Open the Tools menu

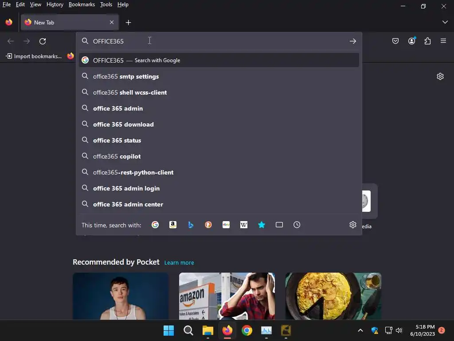pyautogui.click(x=106, y=4)
